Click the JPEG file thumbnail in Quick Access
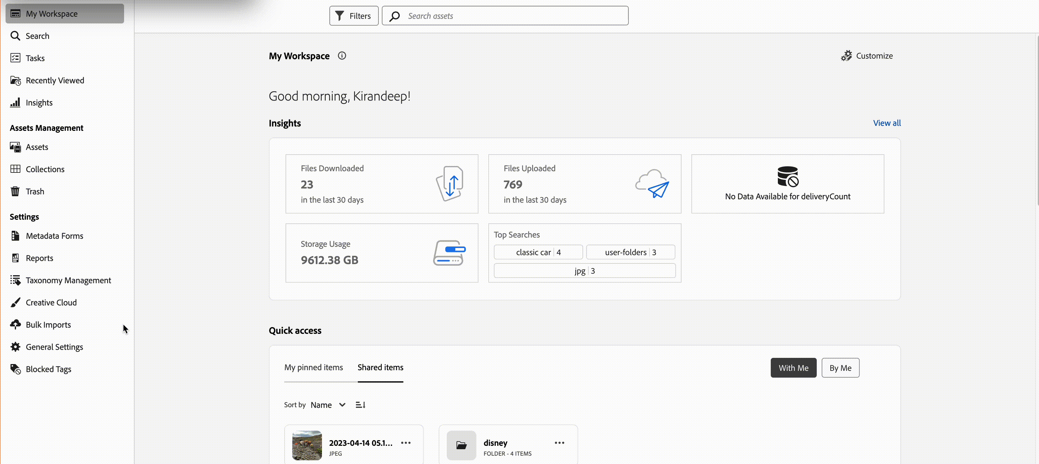This screenshot has width=1039, height=464. (x=306, y=445)
